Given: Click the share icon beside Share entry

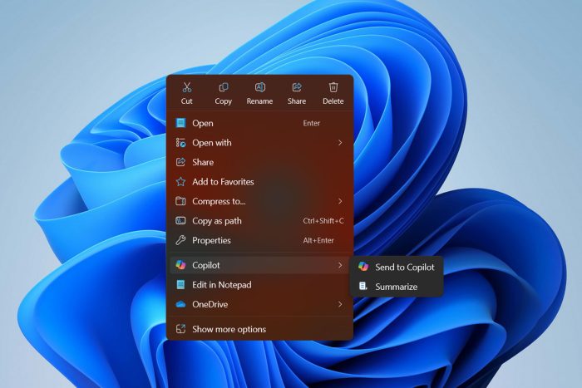Looking at the screenshot, I should pos(180,162).
